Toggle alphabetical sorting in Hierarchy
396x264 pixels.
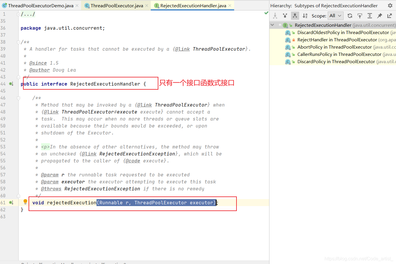coord(305,16)
